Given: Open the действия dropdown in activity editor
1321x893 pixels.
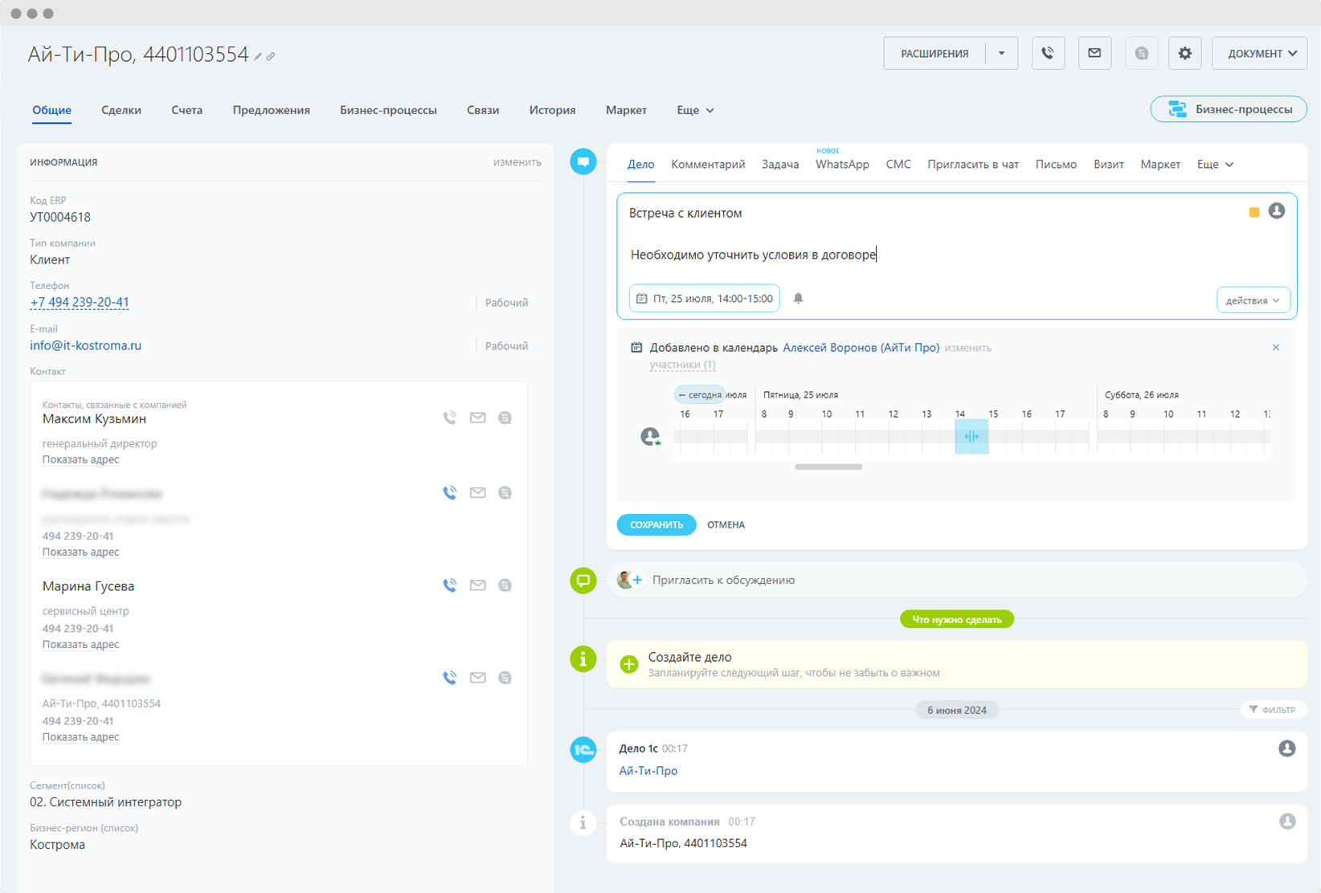Looking at the screenshot, I should pos(1253,300).
